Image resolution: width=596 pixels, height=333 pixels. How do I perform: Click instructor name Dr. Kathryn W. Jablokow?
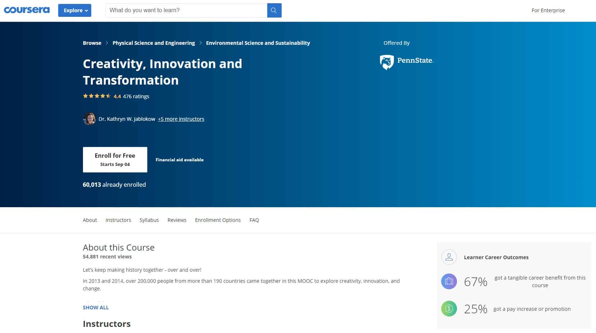127,119
